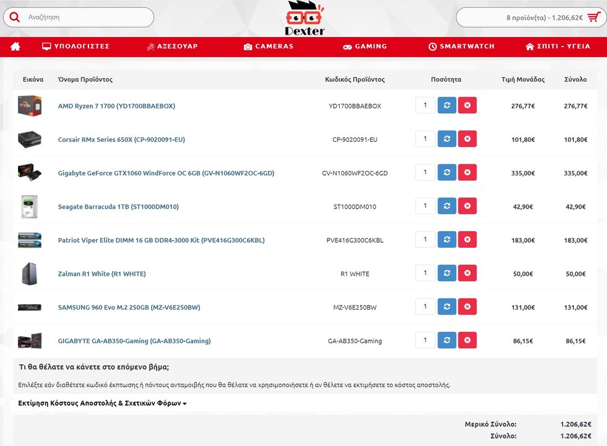Click the Patriot Viper RAM thumbnail
This screenshot has height=446, width=607.
30,240
